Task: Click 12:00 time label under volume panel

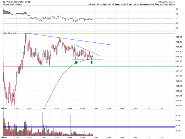Action: pyautogui.click(x=69, y=137)
